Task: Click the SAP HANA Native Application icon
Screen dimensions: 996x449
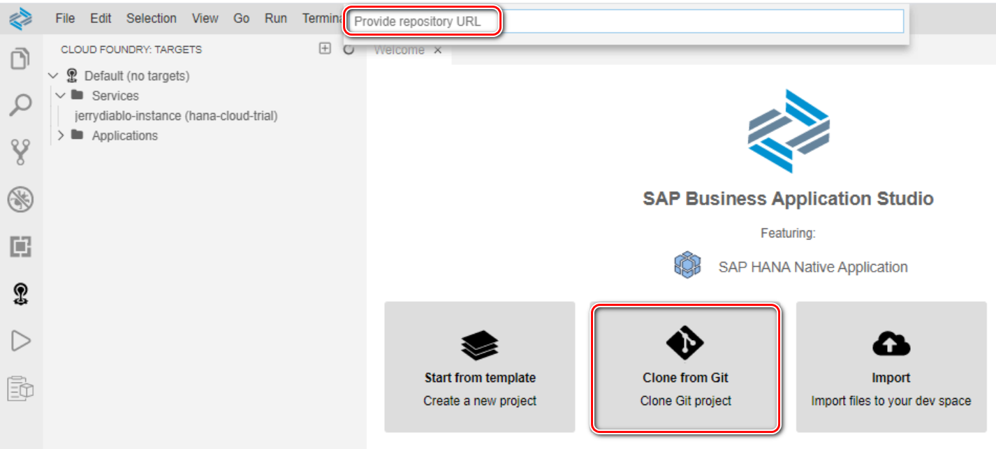Action: click(x=687, y=266)
